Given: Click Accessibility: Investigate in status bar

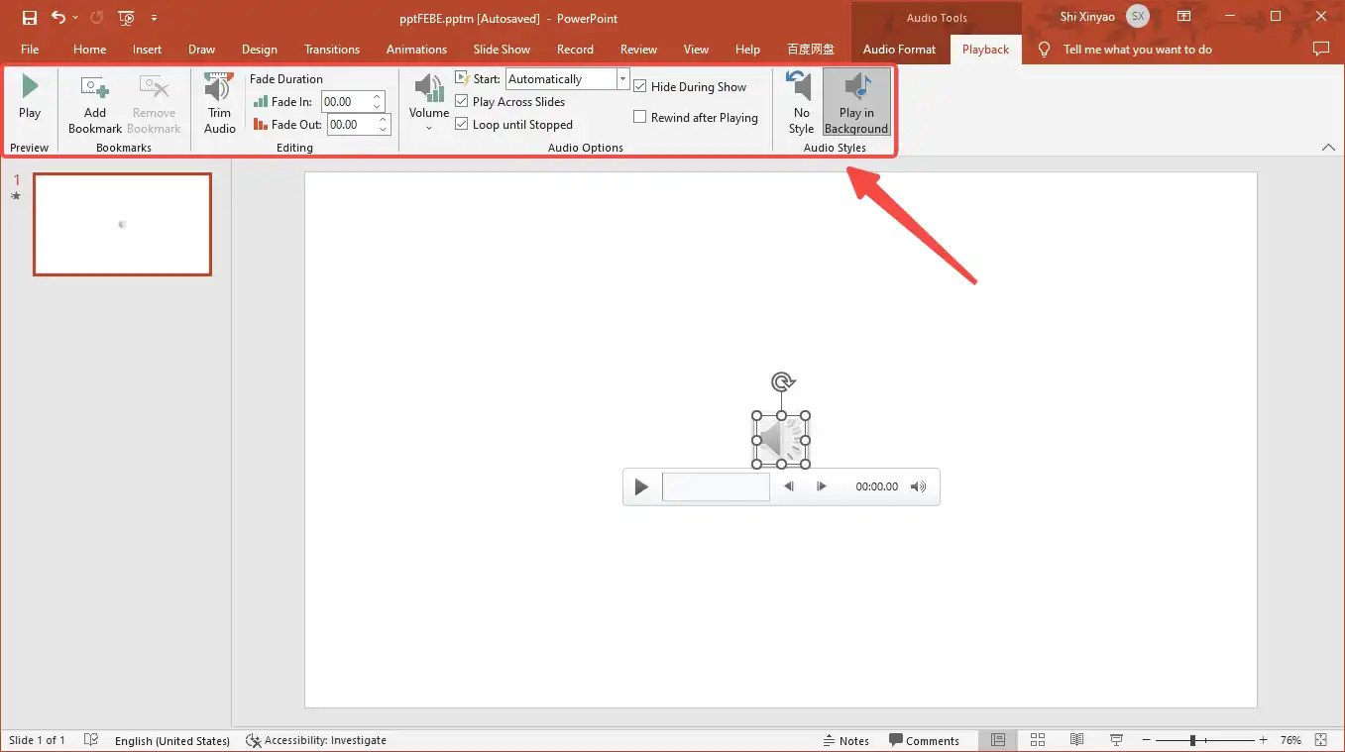Looking at the screenshot, I should pyautogui.click(x=316, y=741).
